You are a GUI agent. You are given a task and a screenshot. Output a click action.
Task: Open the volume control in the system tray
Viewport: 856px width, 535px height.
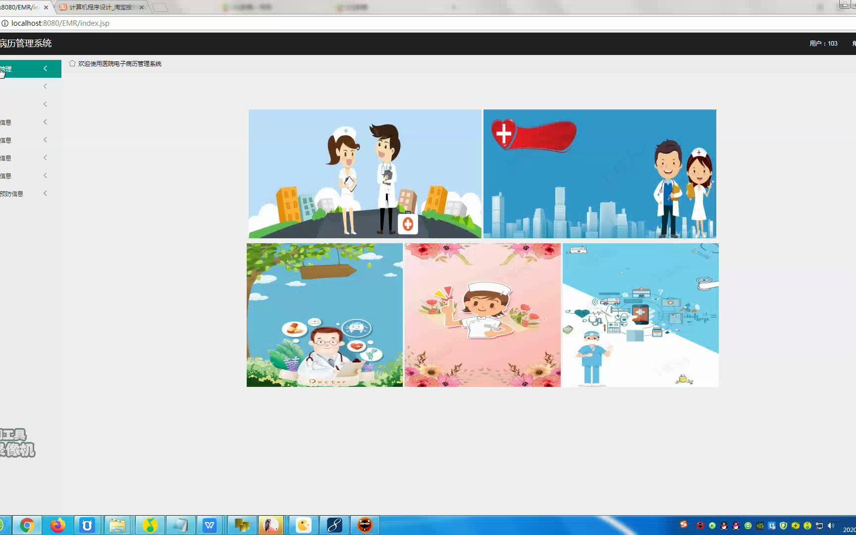point(832,526)
